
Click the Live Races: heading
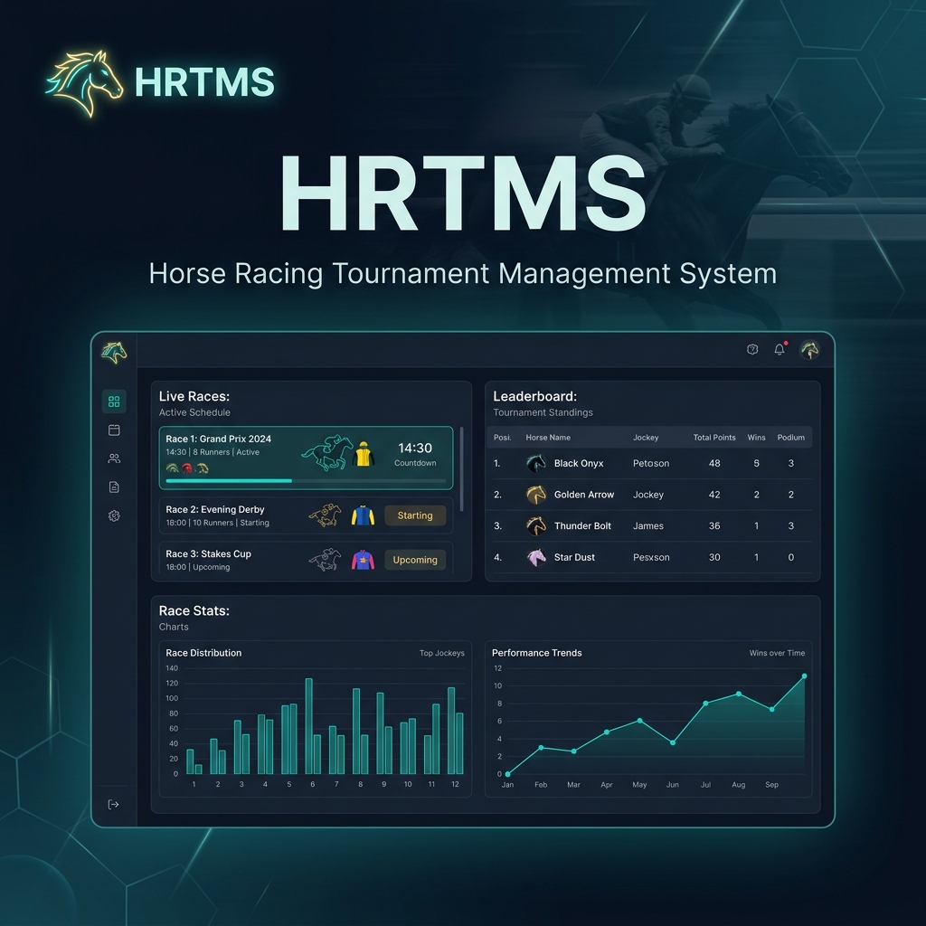(194, 396)
